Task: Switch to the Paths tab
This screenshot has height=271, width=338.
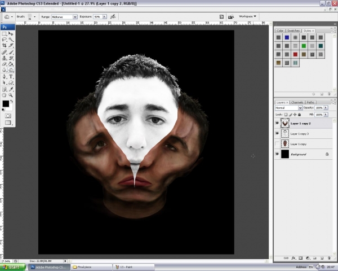Action: (310, 102)
